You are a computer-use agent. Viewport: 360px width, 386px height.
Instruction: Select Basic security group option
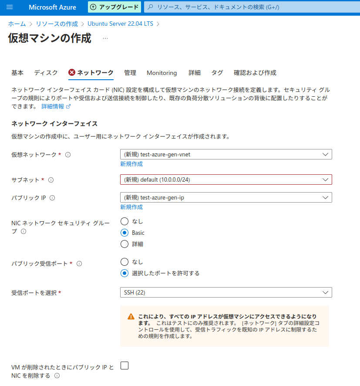[x=124, y=233]
